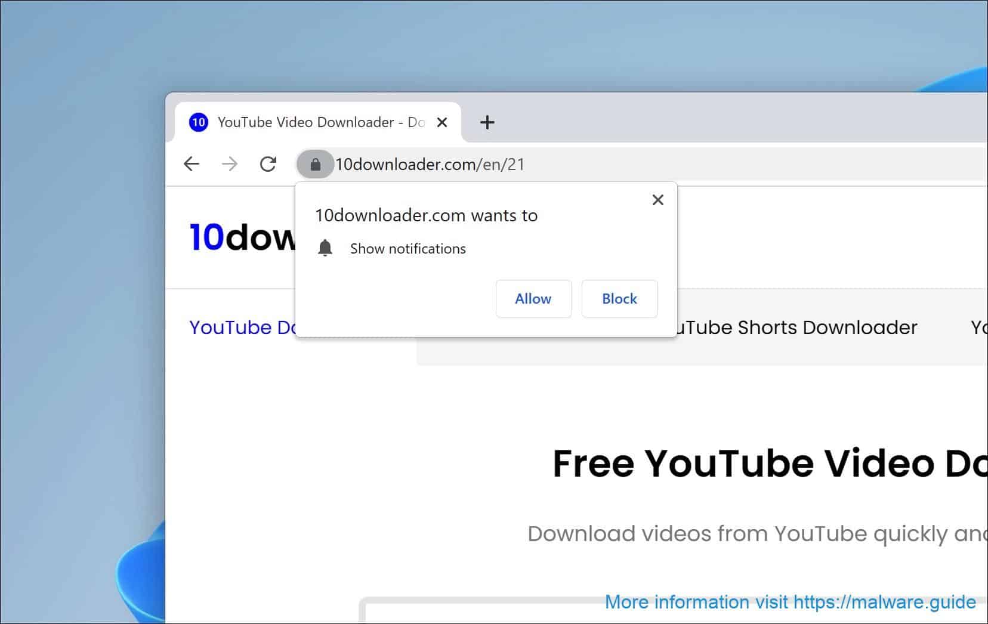Click the padlock icon in address bar
Image resolution: width=988 pixels, height=624 pixels.
[316, 164]
